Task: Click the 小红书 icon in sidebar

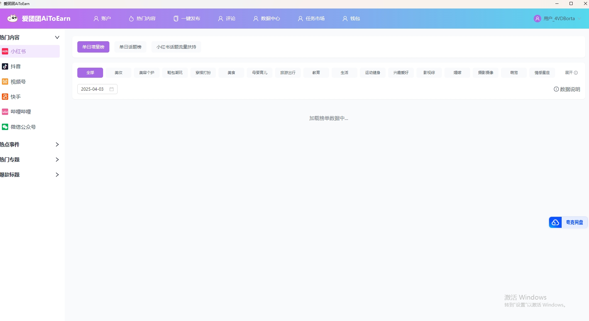Action: pos(5,51)
